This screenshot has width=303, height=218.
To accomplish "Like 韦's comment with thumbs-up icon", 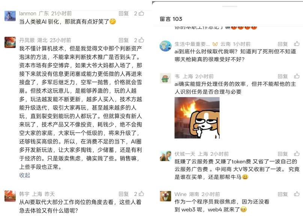I will (297, 76).
